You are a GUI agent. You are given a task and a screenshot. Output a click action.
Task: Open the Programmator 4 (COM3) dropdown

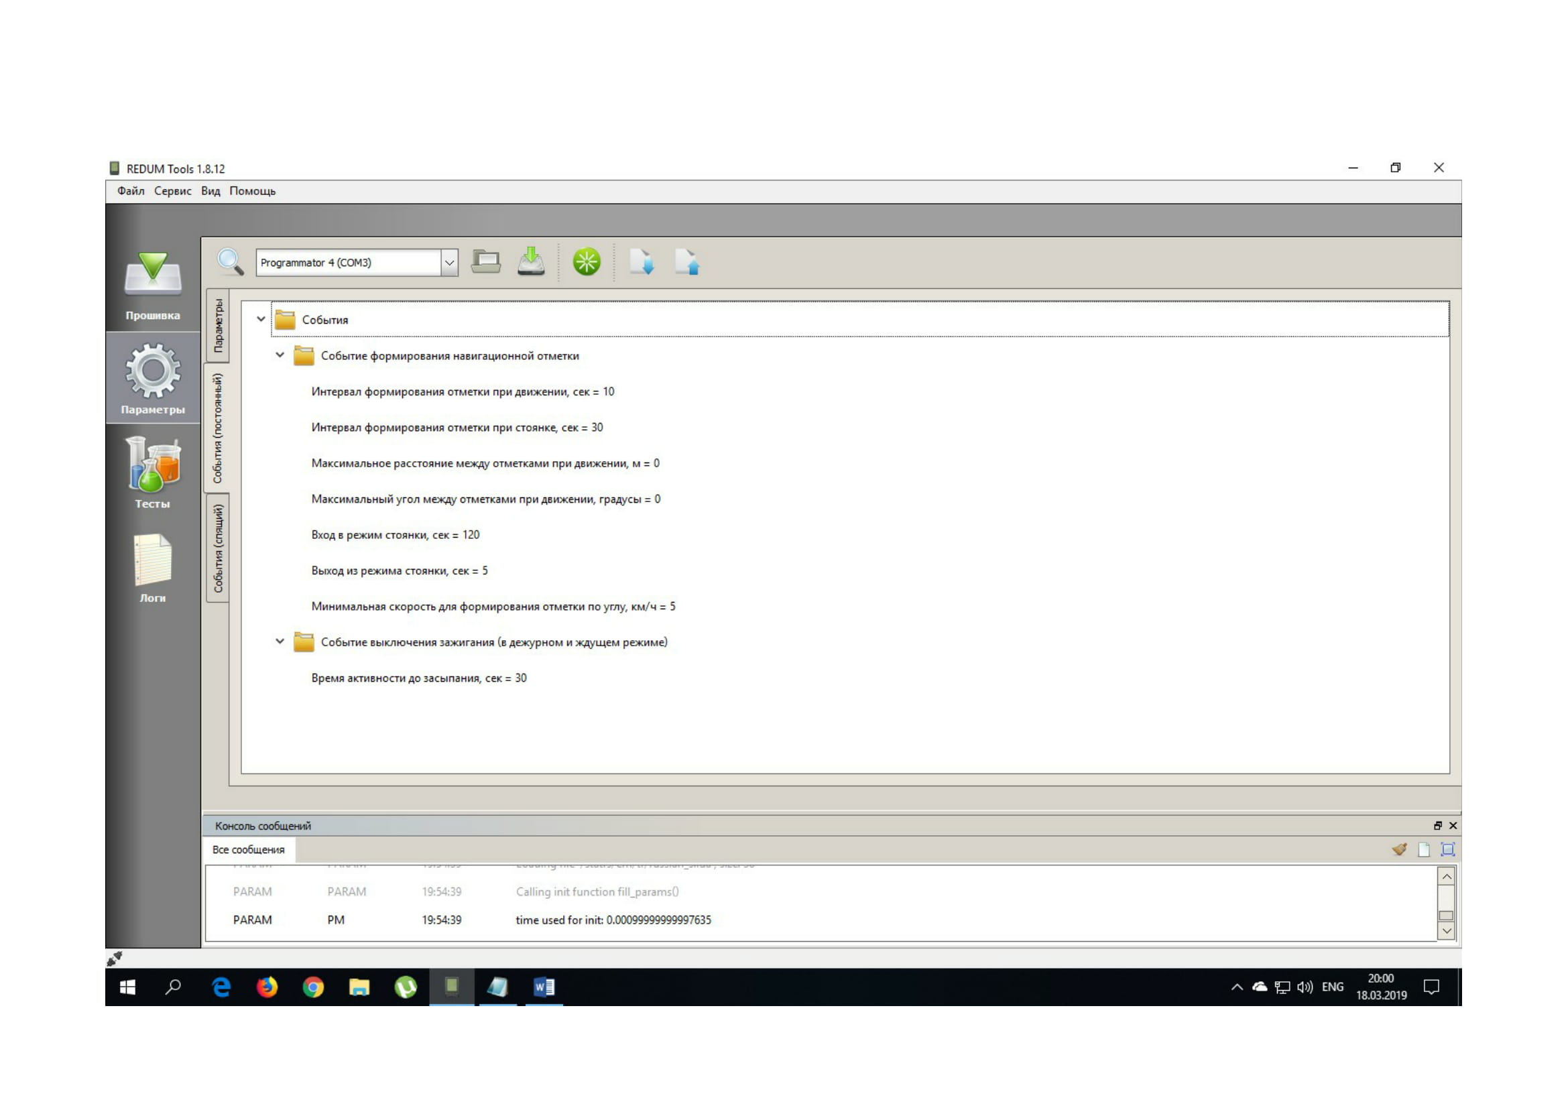448,263
